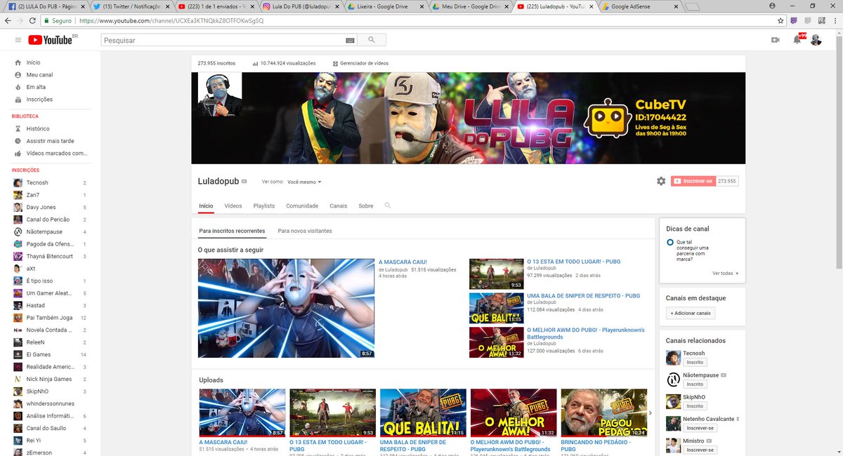The width and height of the screenshot is (843, 456).
Task: Open the Twitch extension icon
Action: 793,21
